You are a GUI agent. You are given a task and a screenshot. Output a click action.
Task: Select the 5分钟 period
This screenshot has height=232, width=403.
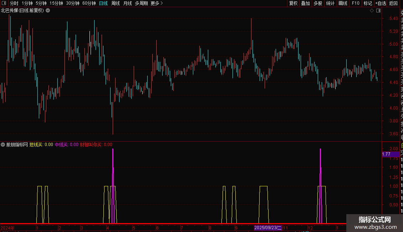tap(41, 3)
